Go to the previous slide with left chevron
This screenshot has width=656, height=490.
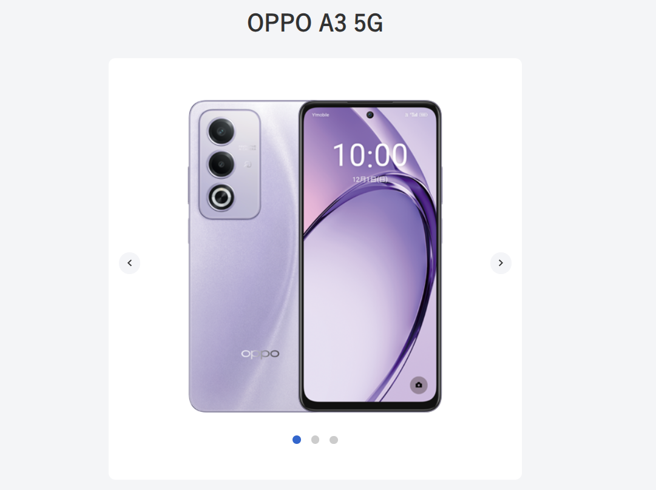(129, 263)
